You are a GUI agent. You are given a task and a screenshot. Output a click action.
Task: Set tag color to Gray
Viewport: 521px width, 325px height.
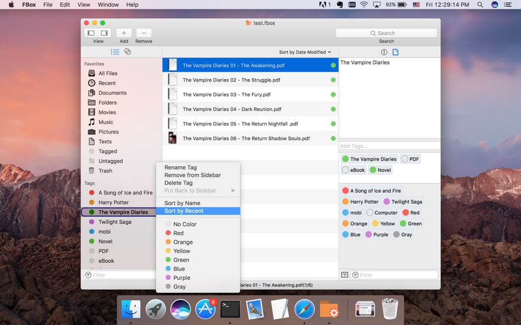click(198, 287)
